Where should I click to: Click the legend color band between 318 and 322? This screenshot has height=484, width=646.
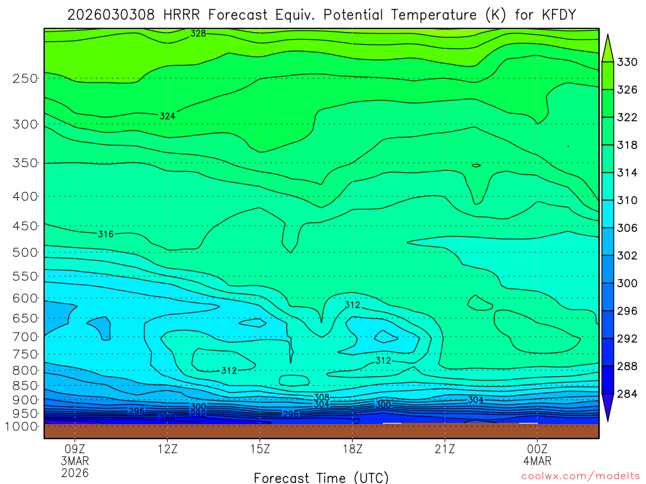[x=608, y=131]
